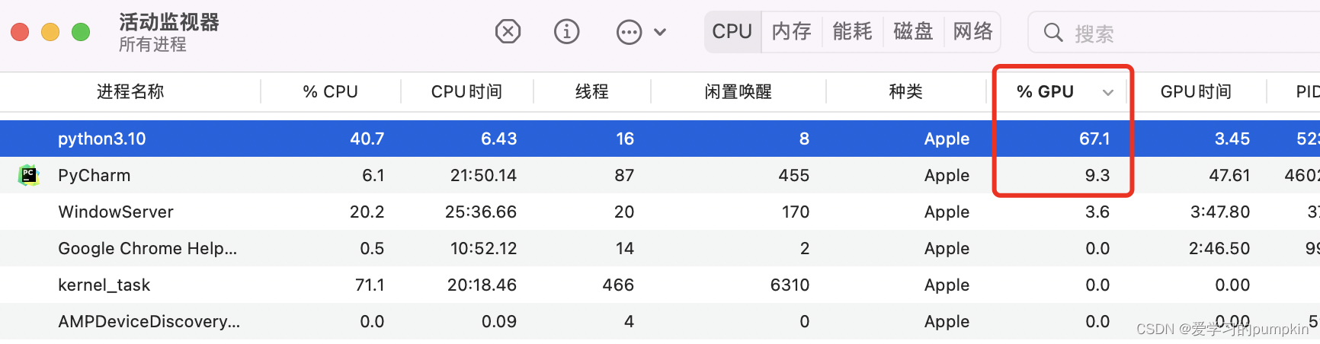Click WindowServer GPU value 3.6
The height and width of the screenshot is (344, 1320).
(x=1097, y=212)
